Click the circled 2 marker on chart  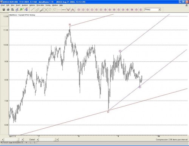[140, 87]
